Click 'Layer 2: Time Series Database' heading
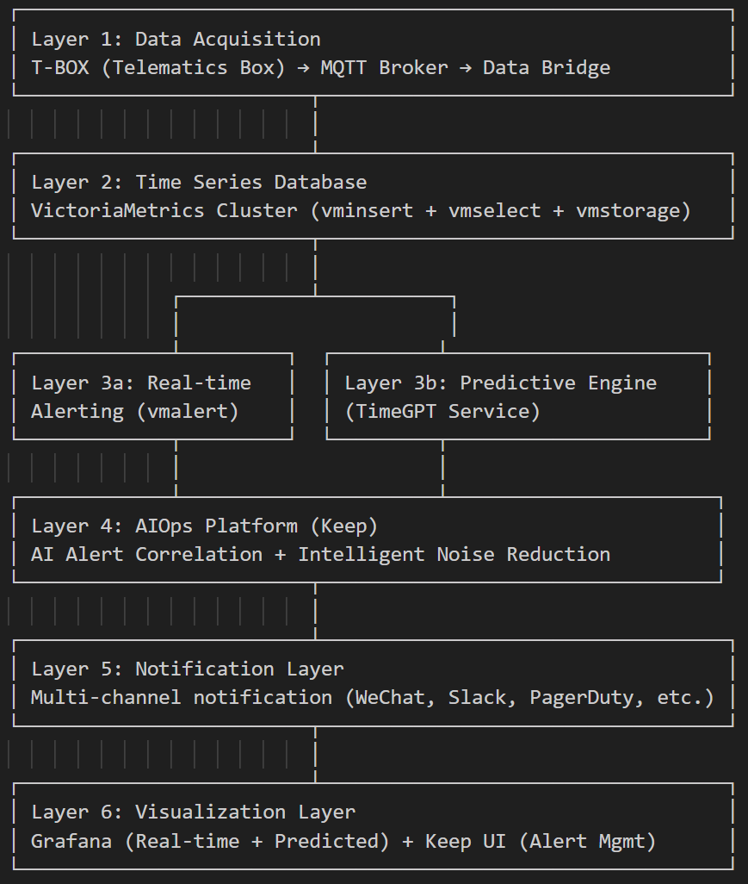 tap(199, 182)
